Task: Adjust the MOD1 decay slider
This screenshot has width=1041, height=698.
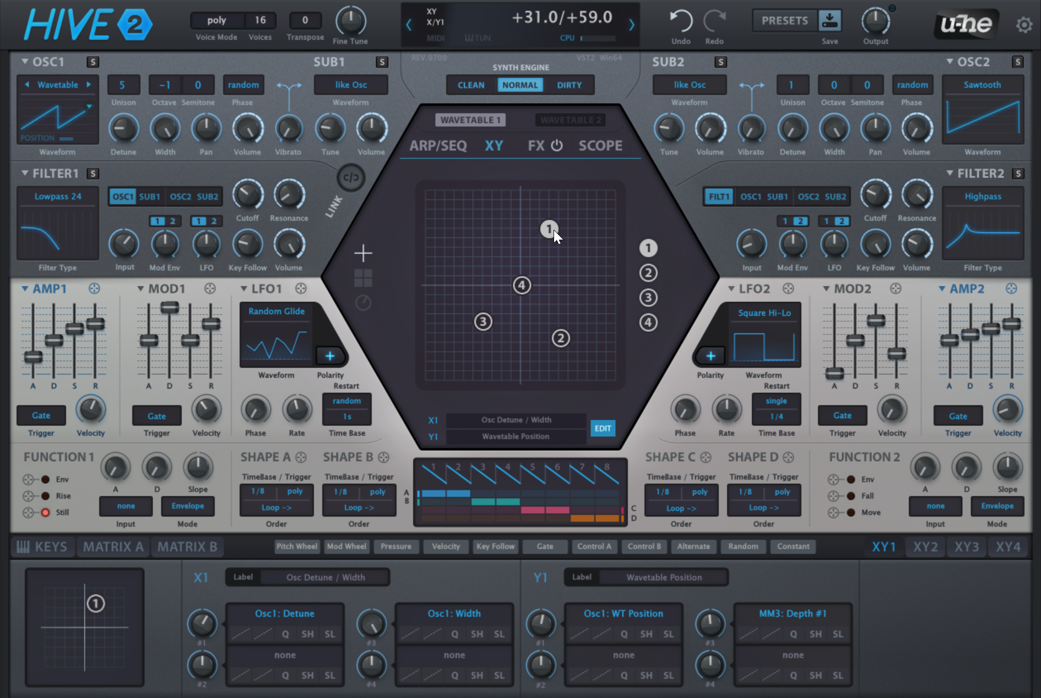Action: tap(170, 307)
